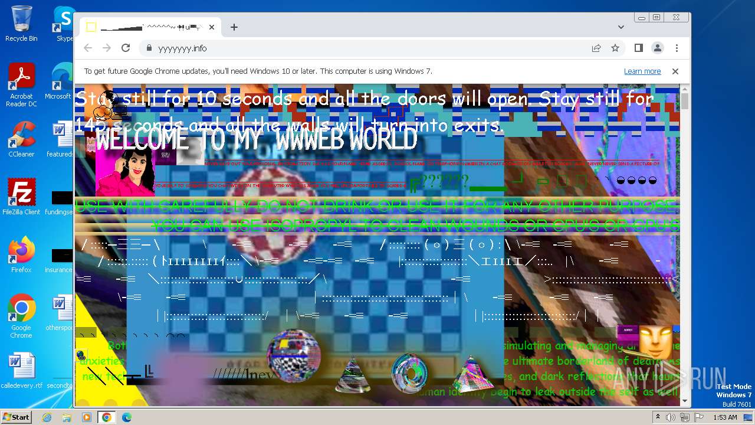Click the YOU CAN USE ISOPROPYL text line
The width and height of the screenshot is (755, 425).
pos(416,225)
